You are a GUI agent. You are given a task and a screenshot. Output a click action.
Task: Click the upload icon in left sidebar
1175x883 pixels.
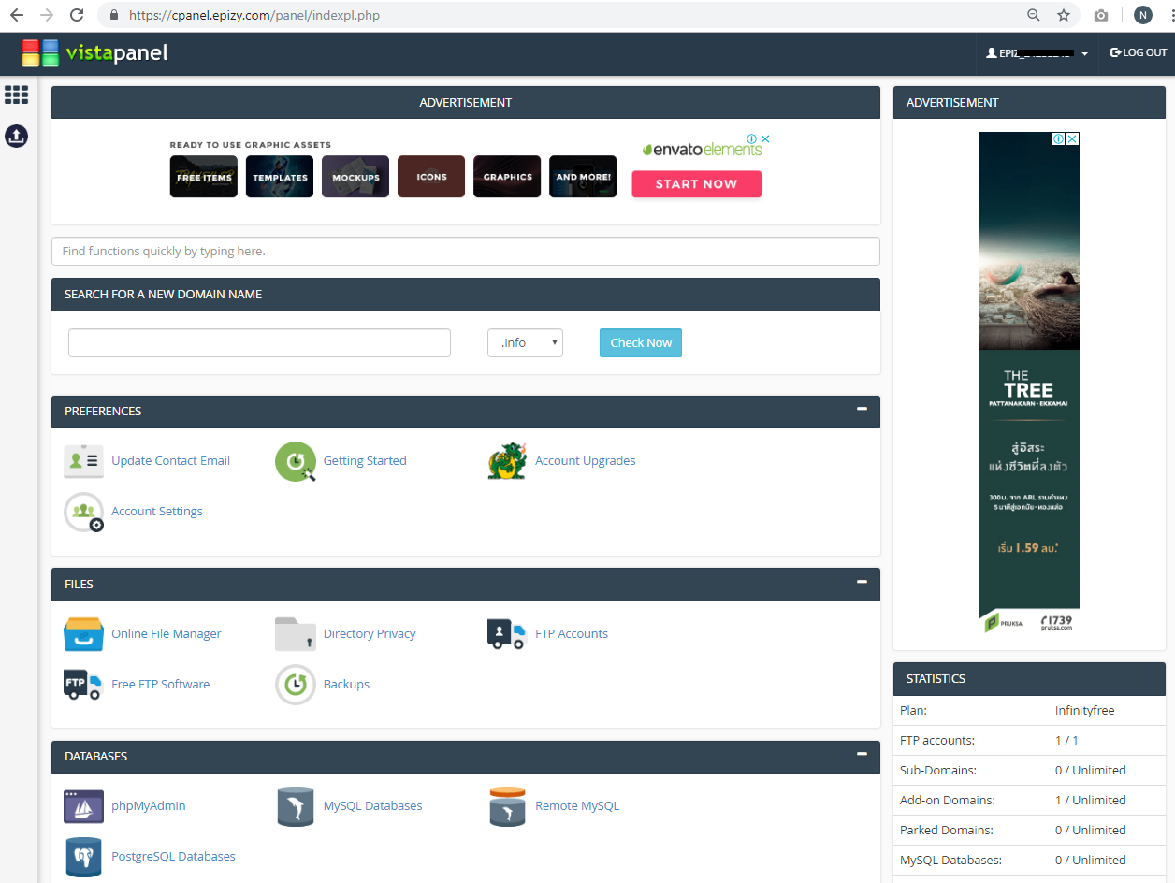(17, 137)
